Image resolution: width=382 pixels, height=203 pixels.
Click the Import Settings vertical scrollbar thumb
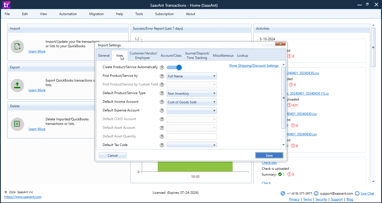(x=284, y=98)
